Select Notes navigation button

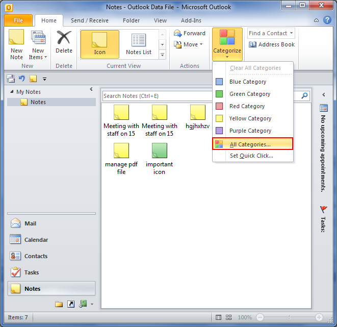[x=51, y=289]
